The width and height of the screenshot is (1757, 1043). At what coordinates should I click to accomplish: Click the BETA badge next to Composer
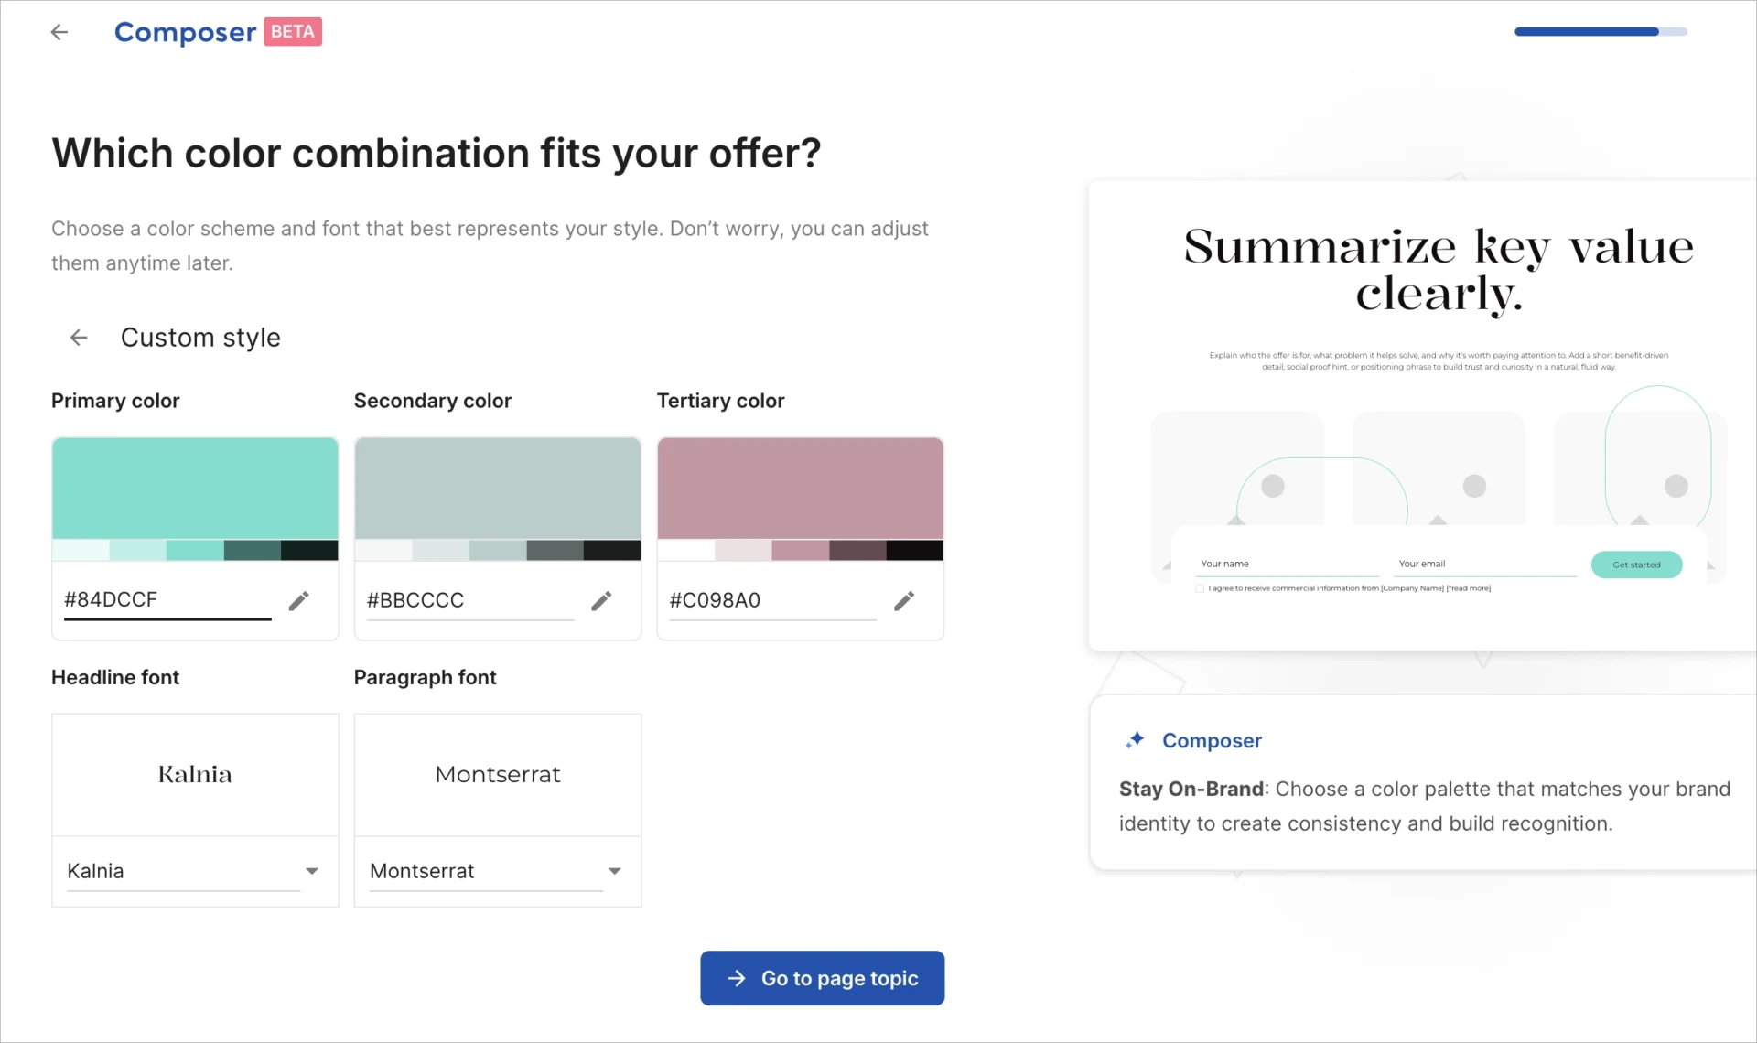point(292,31)
